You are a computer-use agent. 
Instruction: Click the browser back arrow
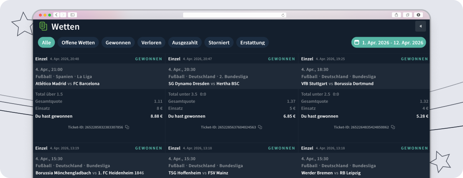coord(56,15)
